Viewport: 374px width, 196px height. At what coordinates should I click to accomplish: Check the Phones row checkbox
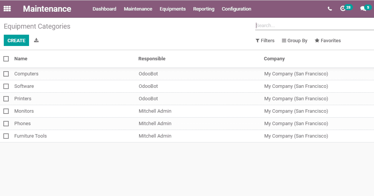tap(6, 124)
